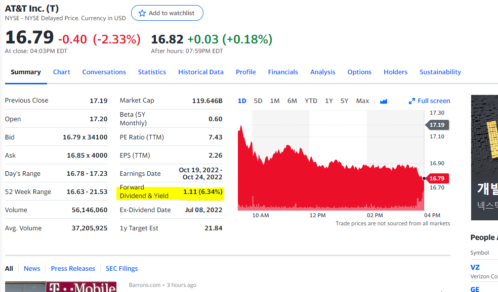Click the Day's Range value 16.78 - 17.23

87,174
